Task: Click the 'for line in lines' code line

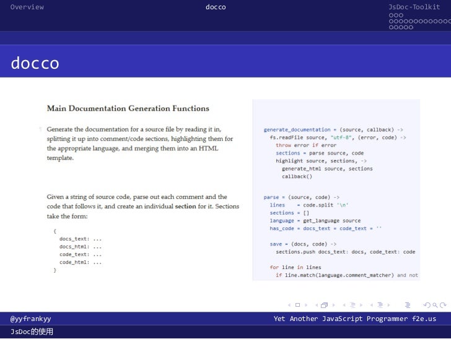Action: (x=296, y=267)
